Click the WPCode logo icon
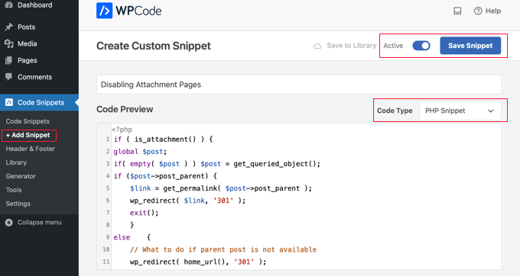This screenshot has height=276, width=520. pyautogui.click(x=105, y=11)
